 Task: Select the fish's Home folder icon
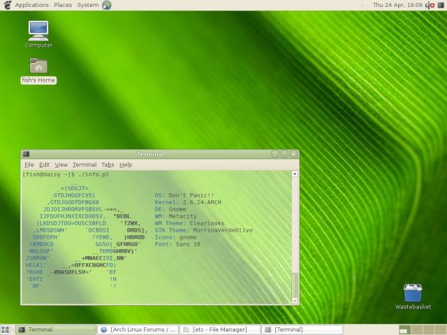[x=38, y=70]
